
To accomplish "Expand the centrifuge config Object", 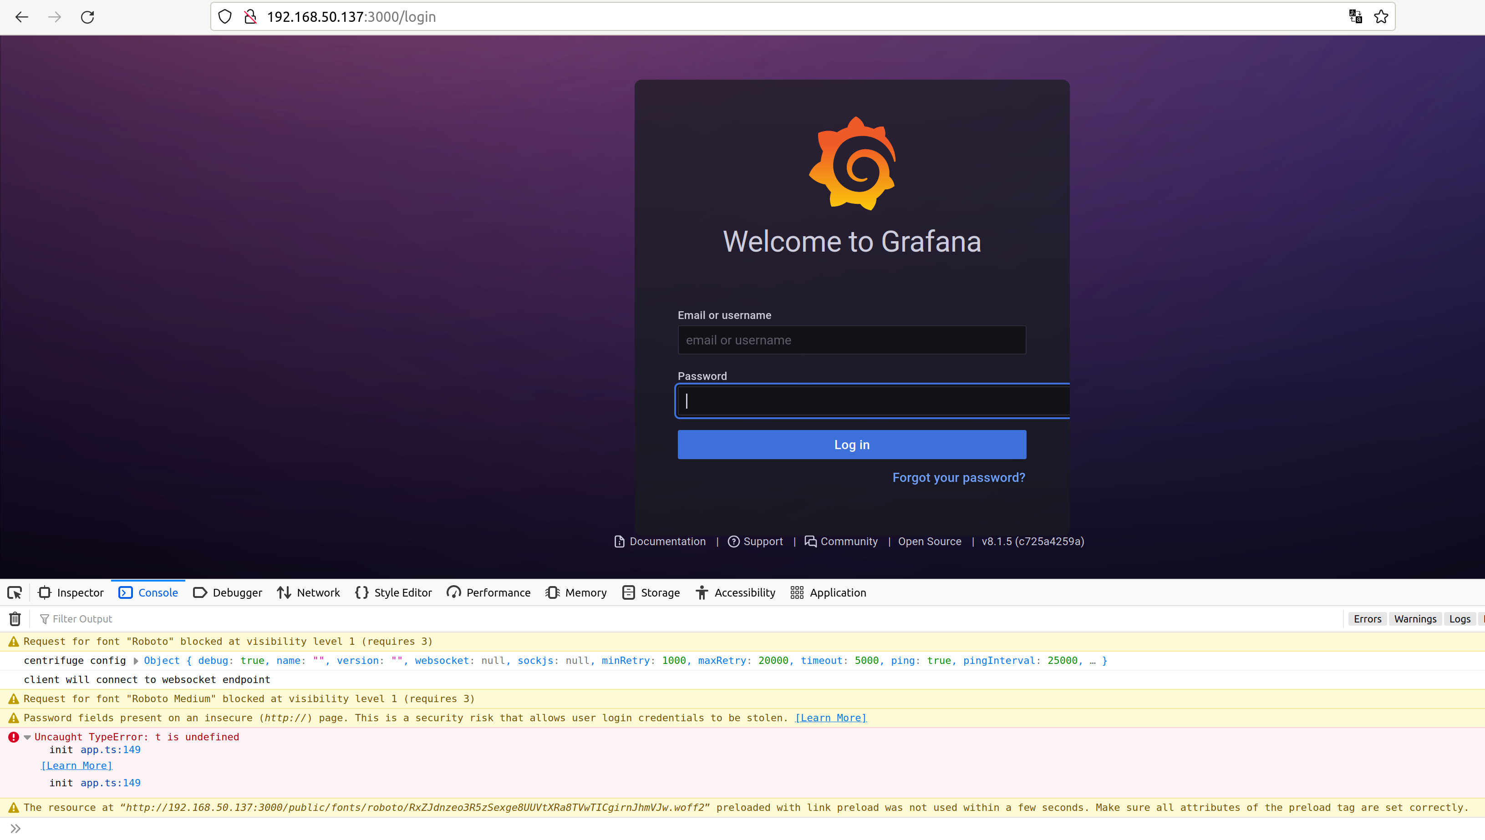I will [x=136, y=661].
